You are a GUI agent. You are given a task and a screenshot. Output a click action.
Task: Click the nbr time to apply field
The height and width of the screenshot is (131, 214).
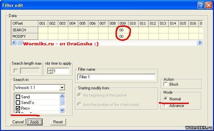tap(61, 71)
